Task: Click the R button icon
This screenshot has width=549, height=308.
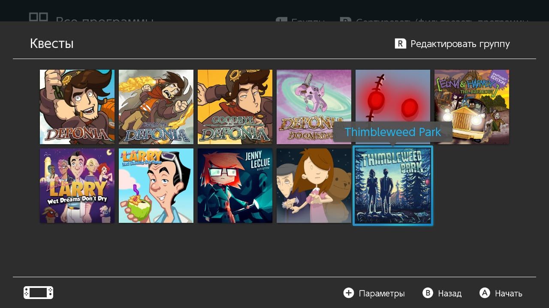Action: [400, 44]
